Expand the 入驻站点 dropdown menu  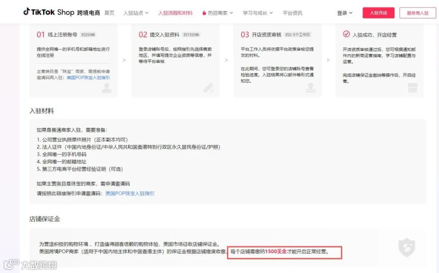(136, 13)
